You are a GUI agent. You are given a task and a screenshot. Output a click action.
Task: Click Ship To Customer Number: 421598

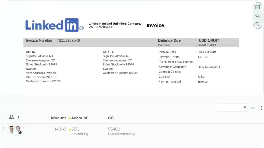coord(121,73)
